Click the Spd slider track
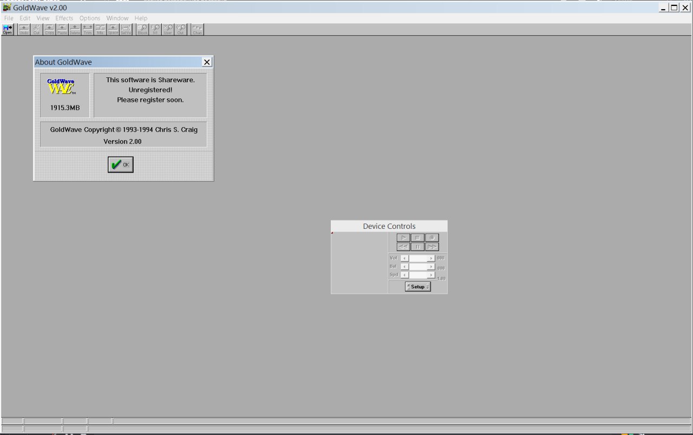Screen dimensions: 693x435 pos(418,275)
